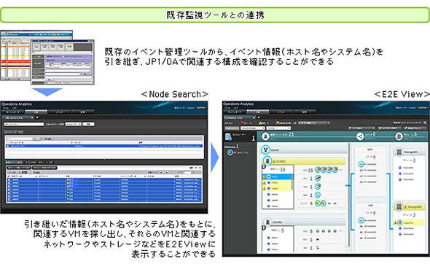Close the open E2E View sub-tab
Screen dimensions: 430x264
(x=254, y=117)
